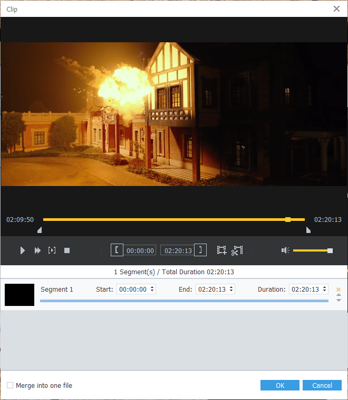Mute the audio with speaker icon

(285, 250)
